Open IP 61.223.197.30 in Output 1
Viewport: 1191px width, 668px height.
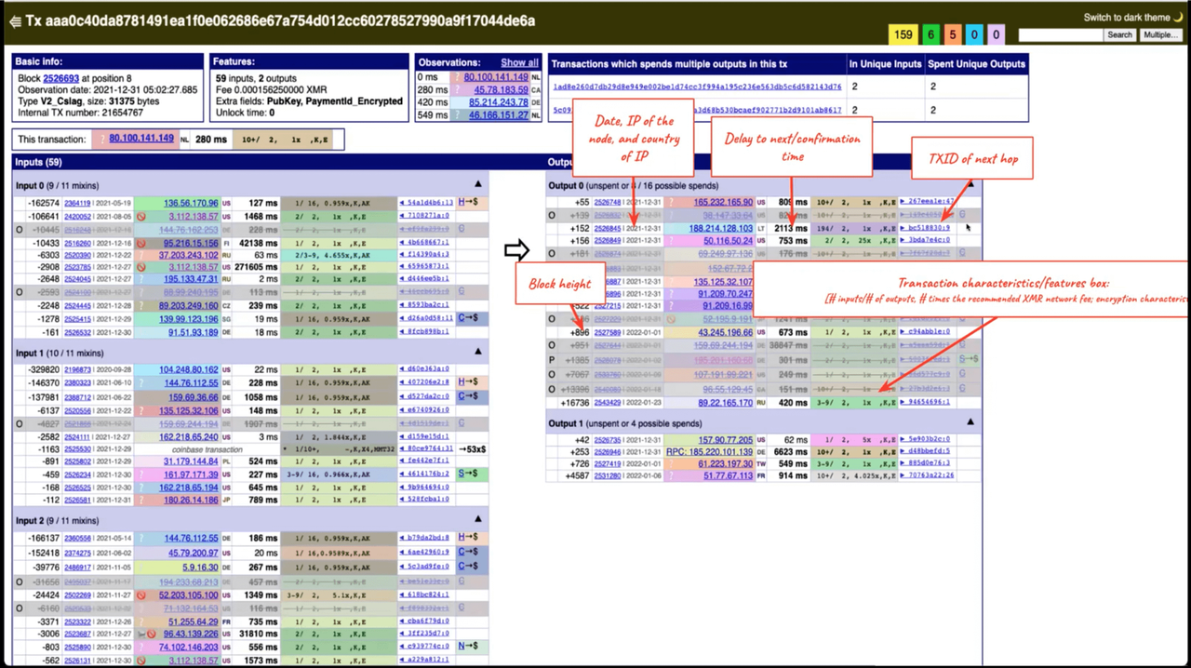[725, 463]
